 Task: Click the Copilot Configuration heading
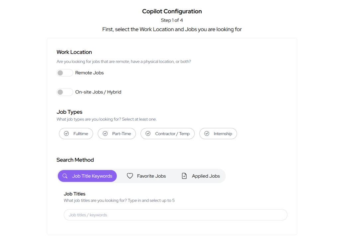coord(172,11)
